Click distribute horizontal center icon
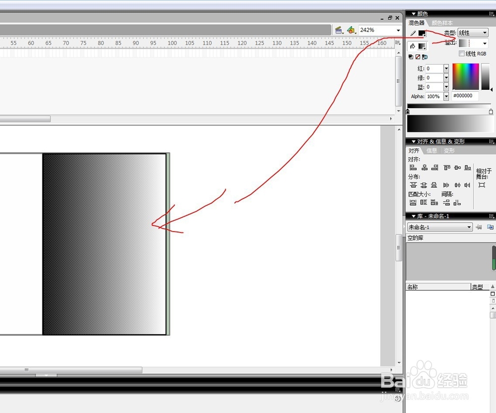This screenshot has width=496, height=413. pos(457,185)
